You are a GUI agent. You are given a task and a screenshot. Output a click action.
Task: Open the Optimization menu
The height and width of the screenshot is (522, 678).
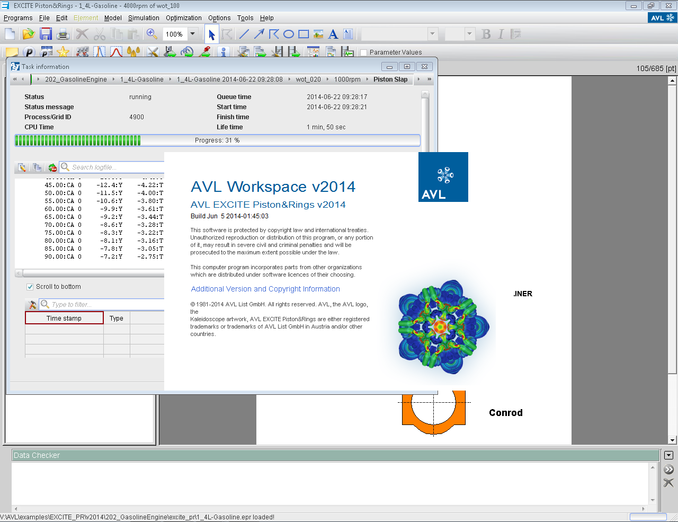click(x=184, y=18)
